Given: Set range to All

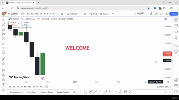Looking at the screenshot, I should [x=41, y=87].
